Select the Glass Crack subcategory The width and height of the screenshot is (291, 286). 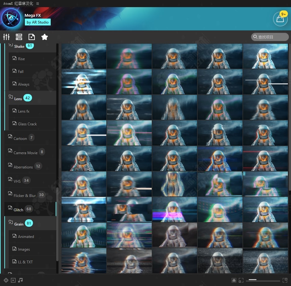click(32, 124)
